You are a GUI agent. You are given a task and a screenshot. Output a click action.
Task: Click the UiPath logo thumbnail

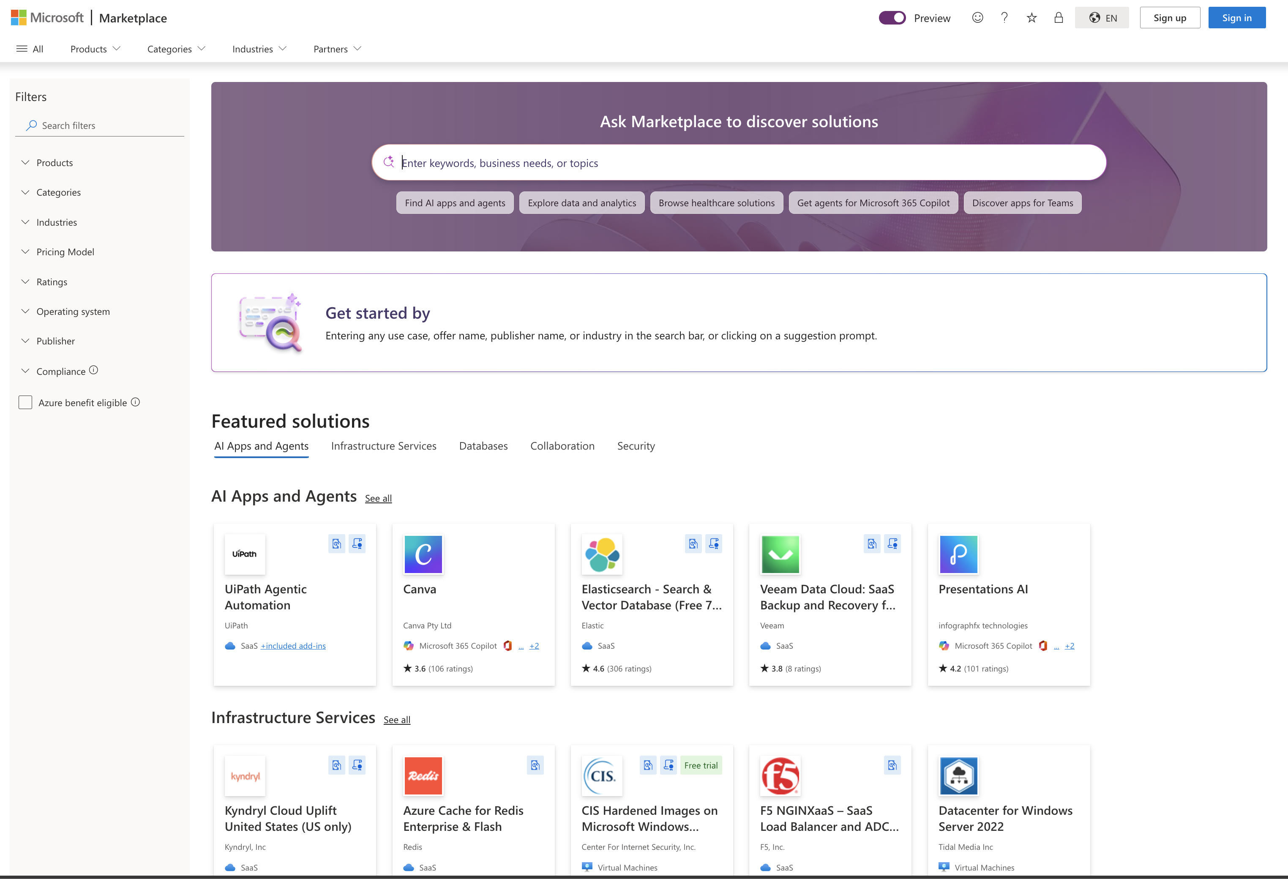tap(245, 554)
